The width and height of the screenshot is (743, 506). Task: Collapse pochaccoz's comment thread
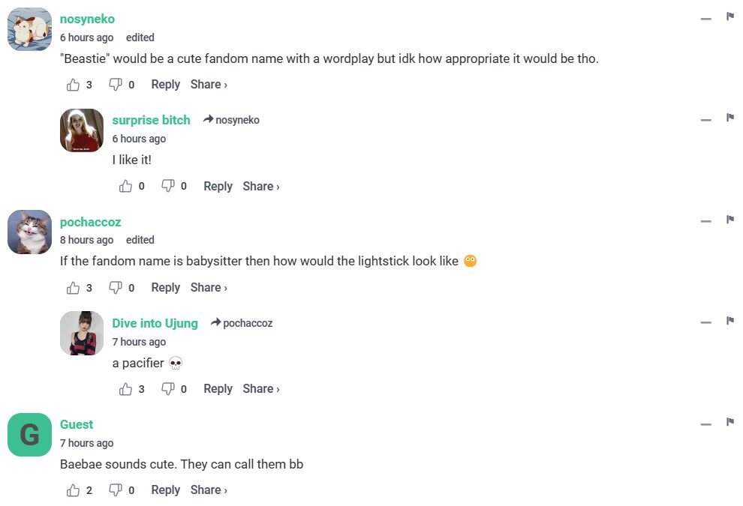pyautogui.click(x=705, y=221)
